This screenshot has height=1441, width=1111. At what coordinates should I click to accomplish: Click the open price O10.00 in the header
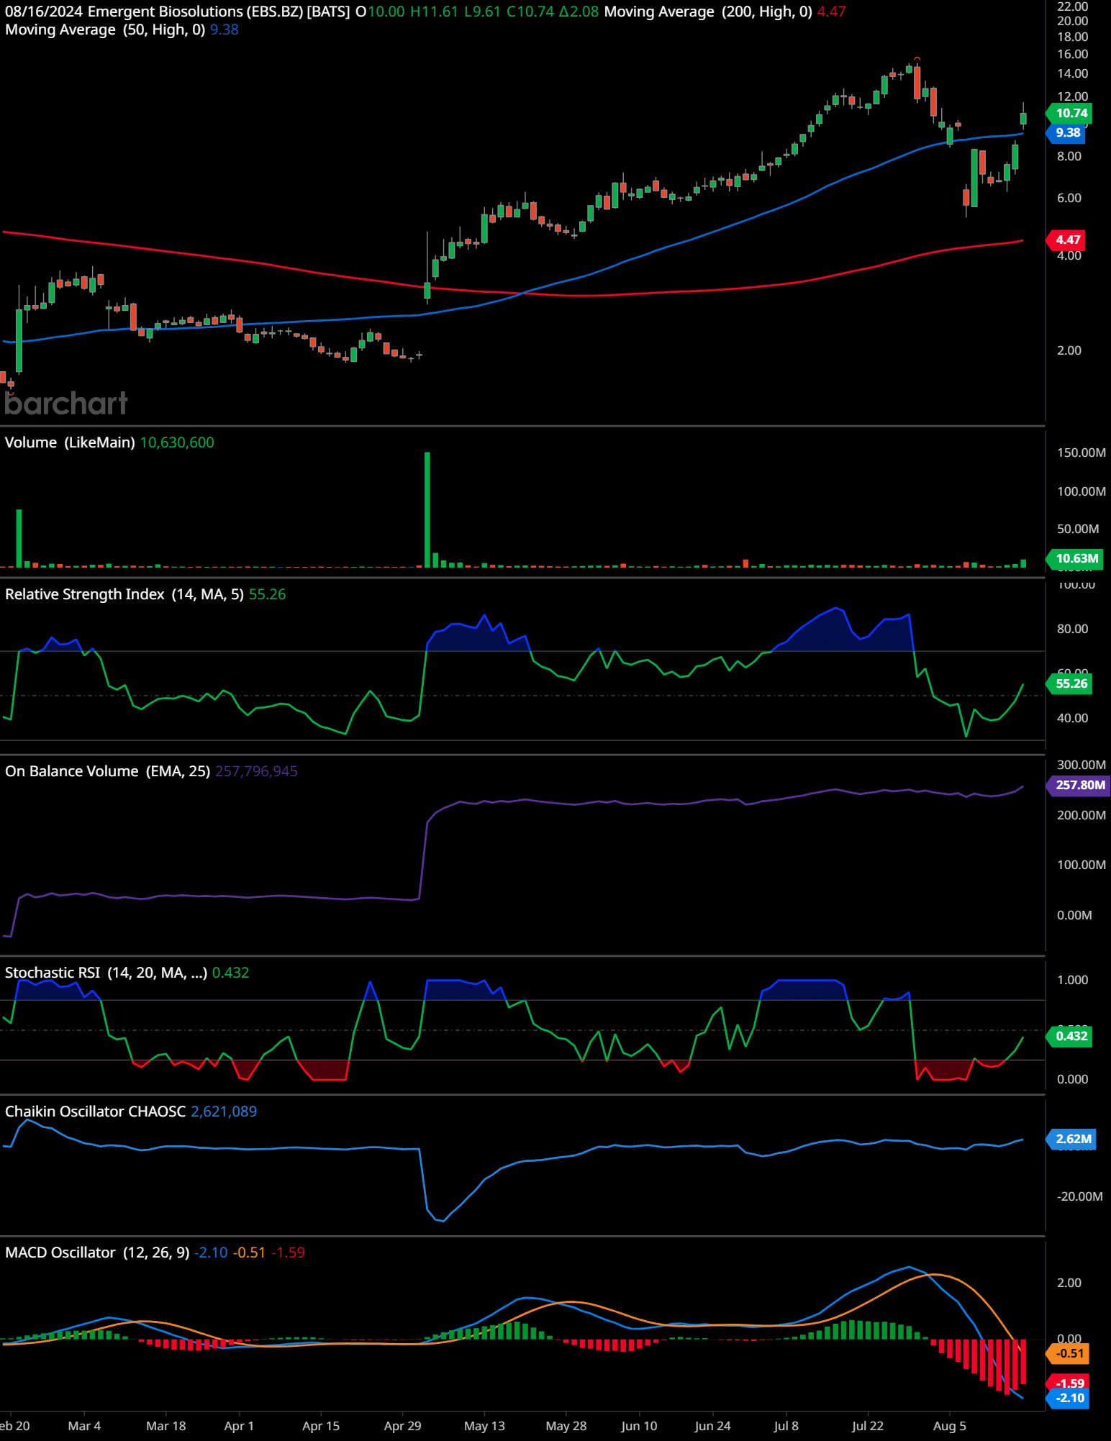click(x=381, y=12)
